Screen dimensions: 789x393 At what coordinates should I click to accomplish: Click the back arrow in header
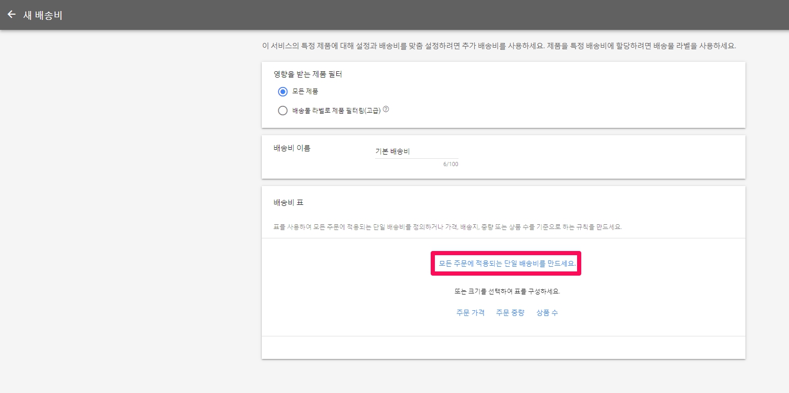[x=12, y=15]
